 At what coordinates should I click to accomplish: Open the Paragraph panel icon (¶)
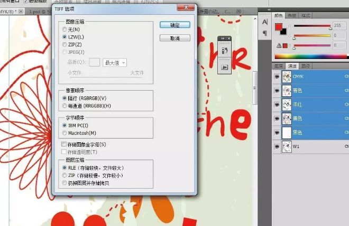[x=265, y=33]
